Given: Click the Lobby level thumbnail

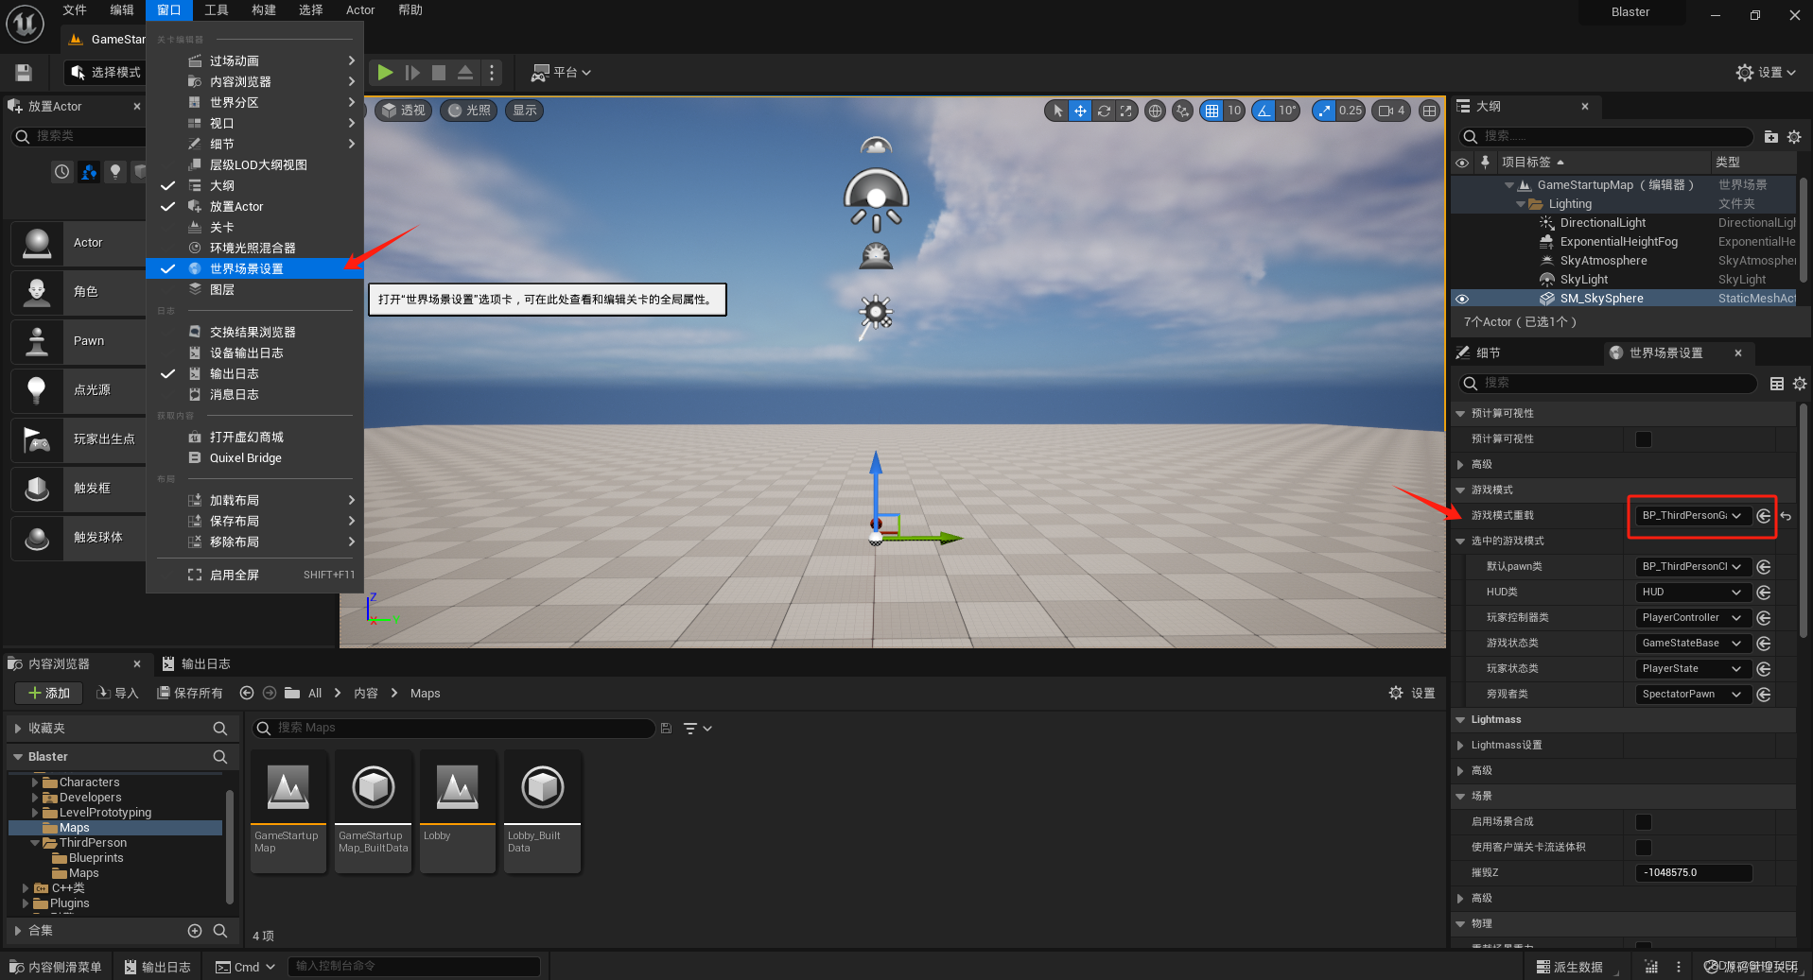Looking at the screenshot, I should [458, 811].
